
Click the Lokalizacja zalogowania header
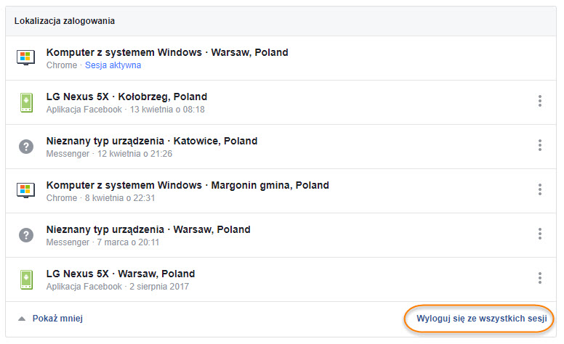pos(65,21)
